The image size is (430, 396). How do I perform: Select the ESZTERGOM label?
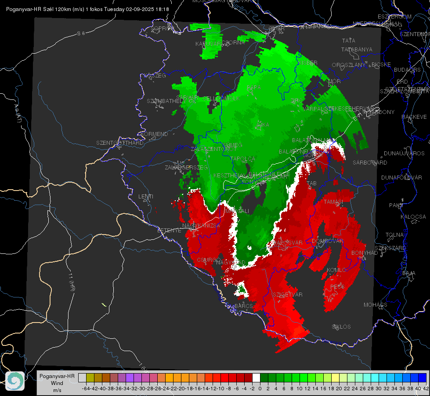tap(394, 16)
